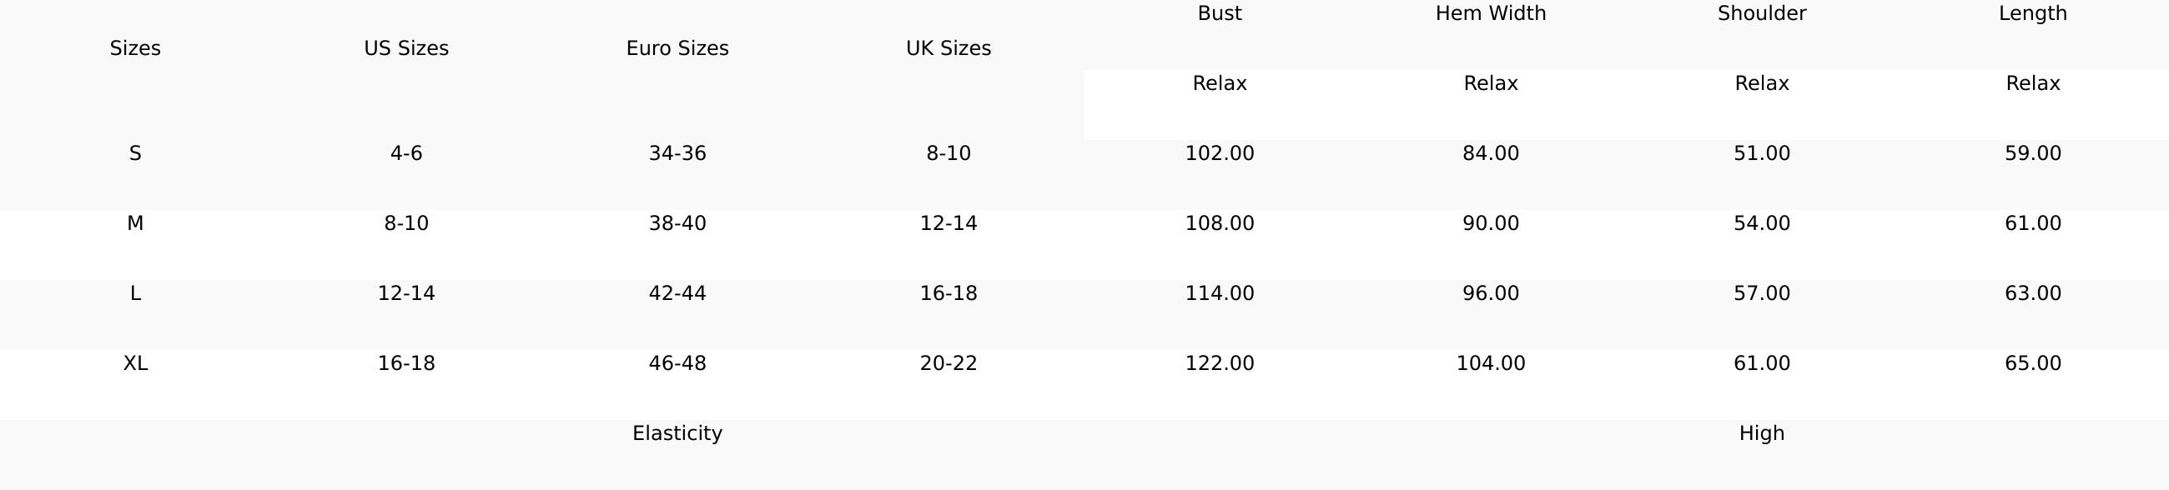
Task: Select the Bust column header
Action: coord(1219,13)
